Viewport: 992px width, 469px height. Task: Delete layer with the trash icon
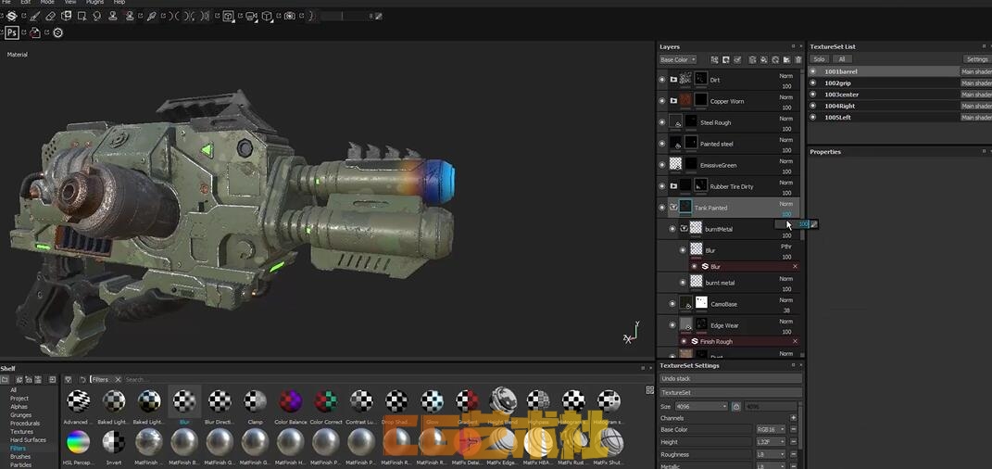pos(797,59)
